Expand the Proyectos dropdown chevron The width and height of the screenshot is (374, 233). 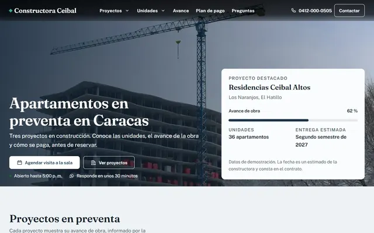pyautogui.click(x=127, y=10)
